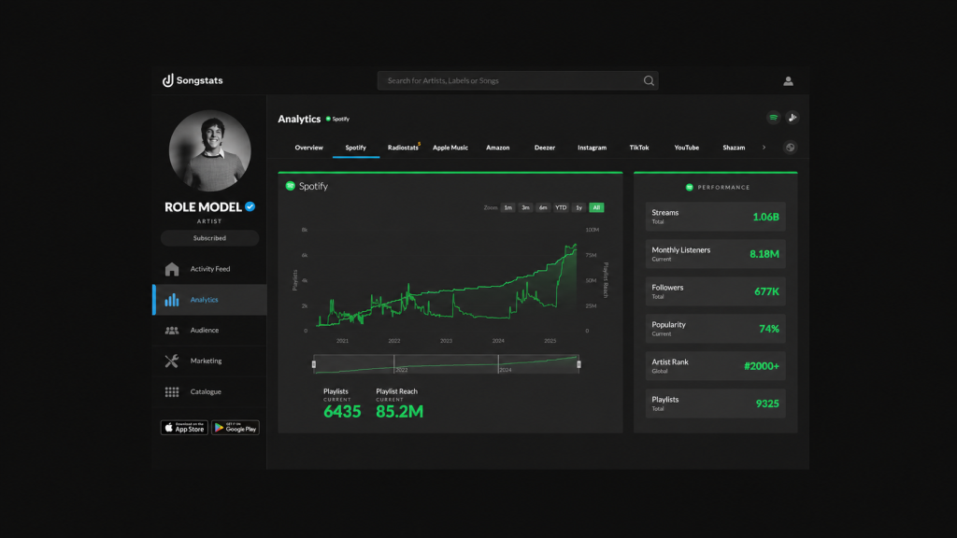Open Audience in sidebar

(209, 330)
